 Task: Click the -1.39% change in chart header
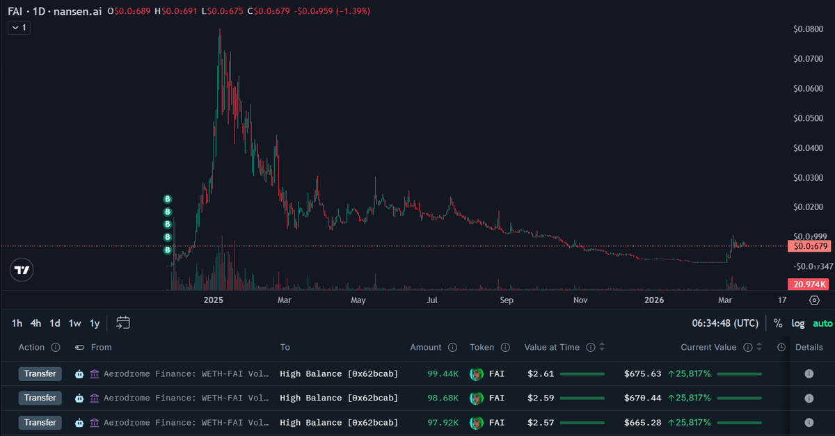coord(354,11)
